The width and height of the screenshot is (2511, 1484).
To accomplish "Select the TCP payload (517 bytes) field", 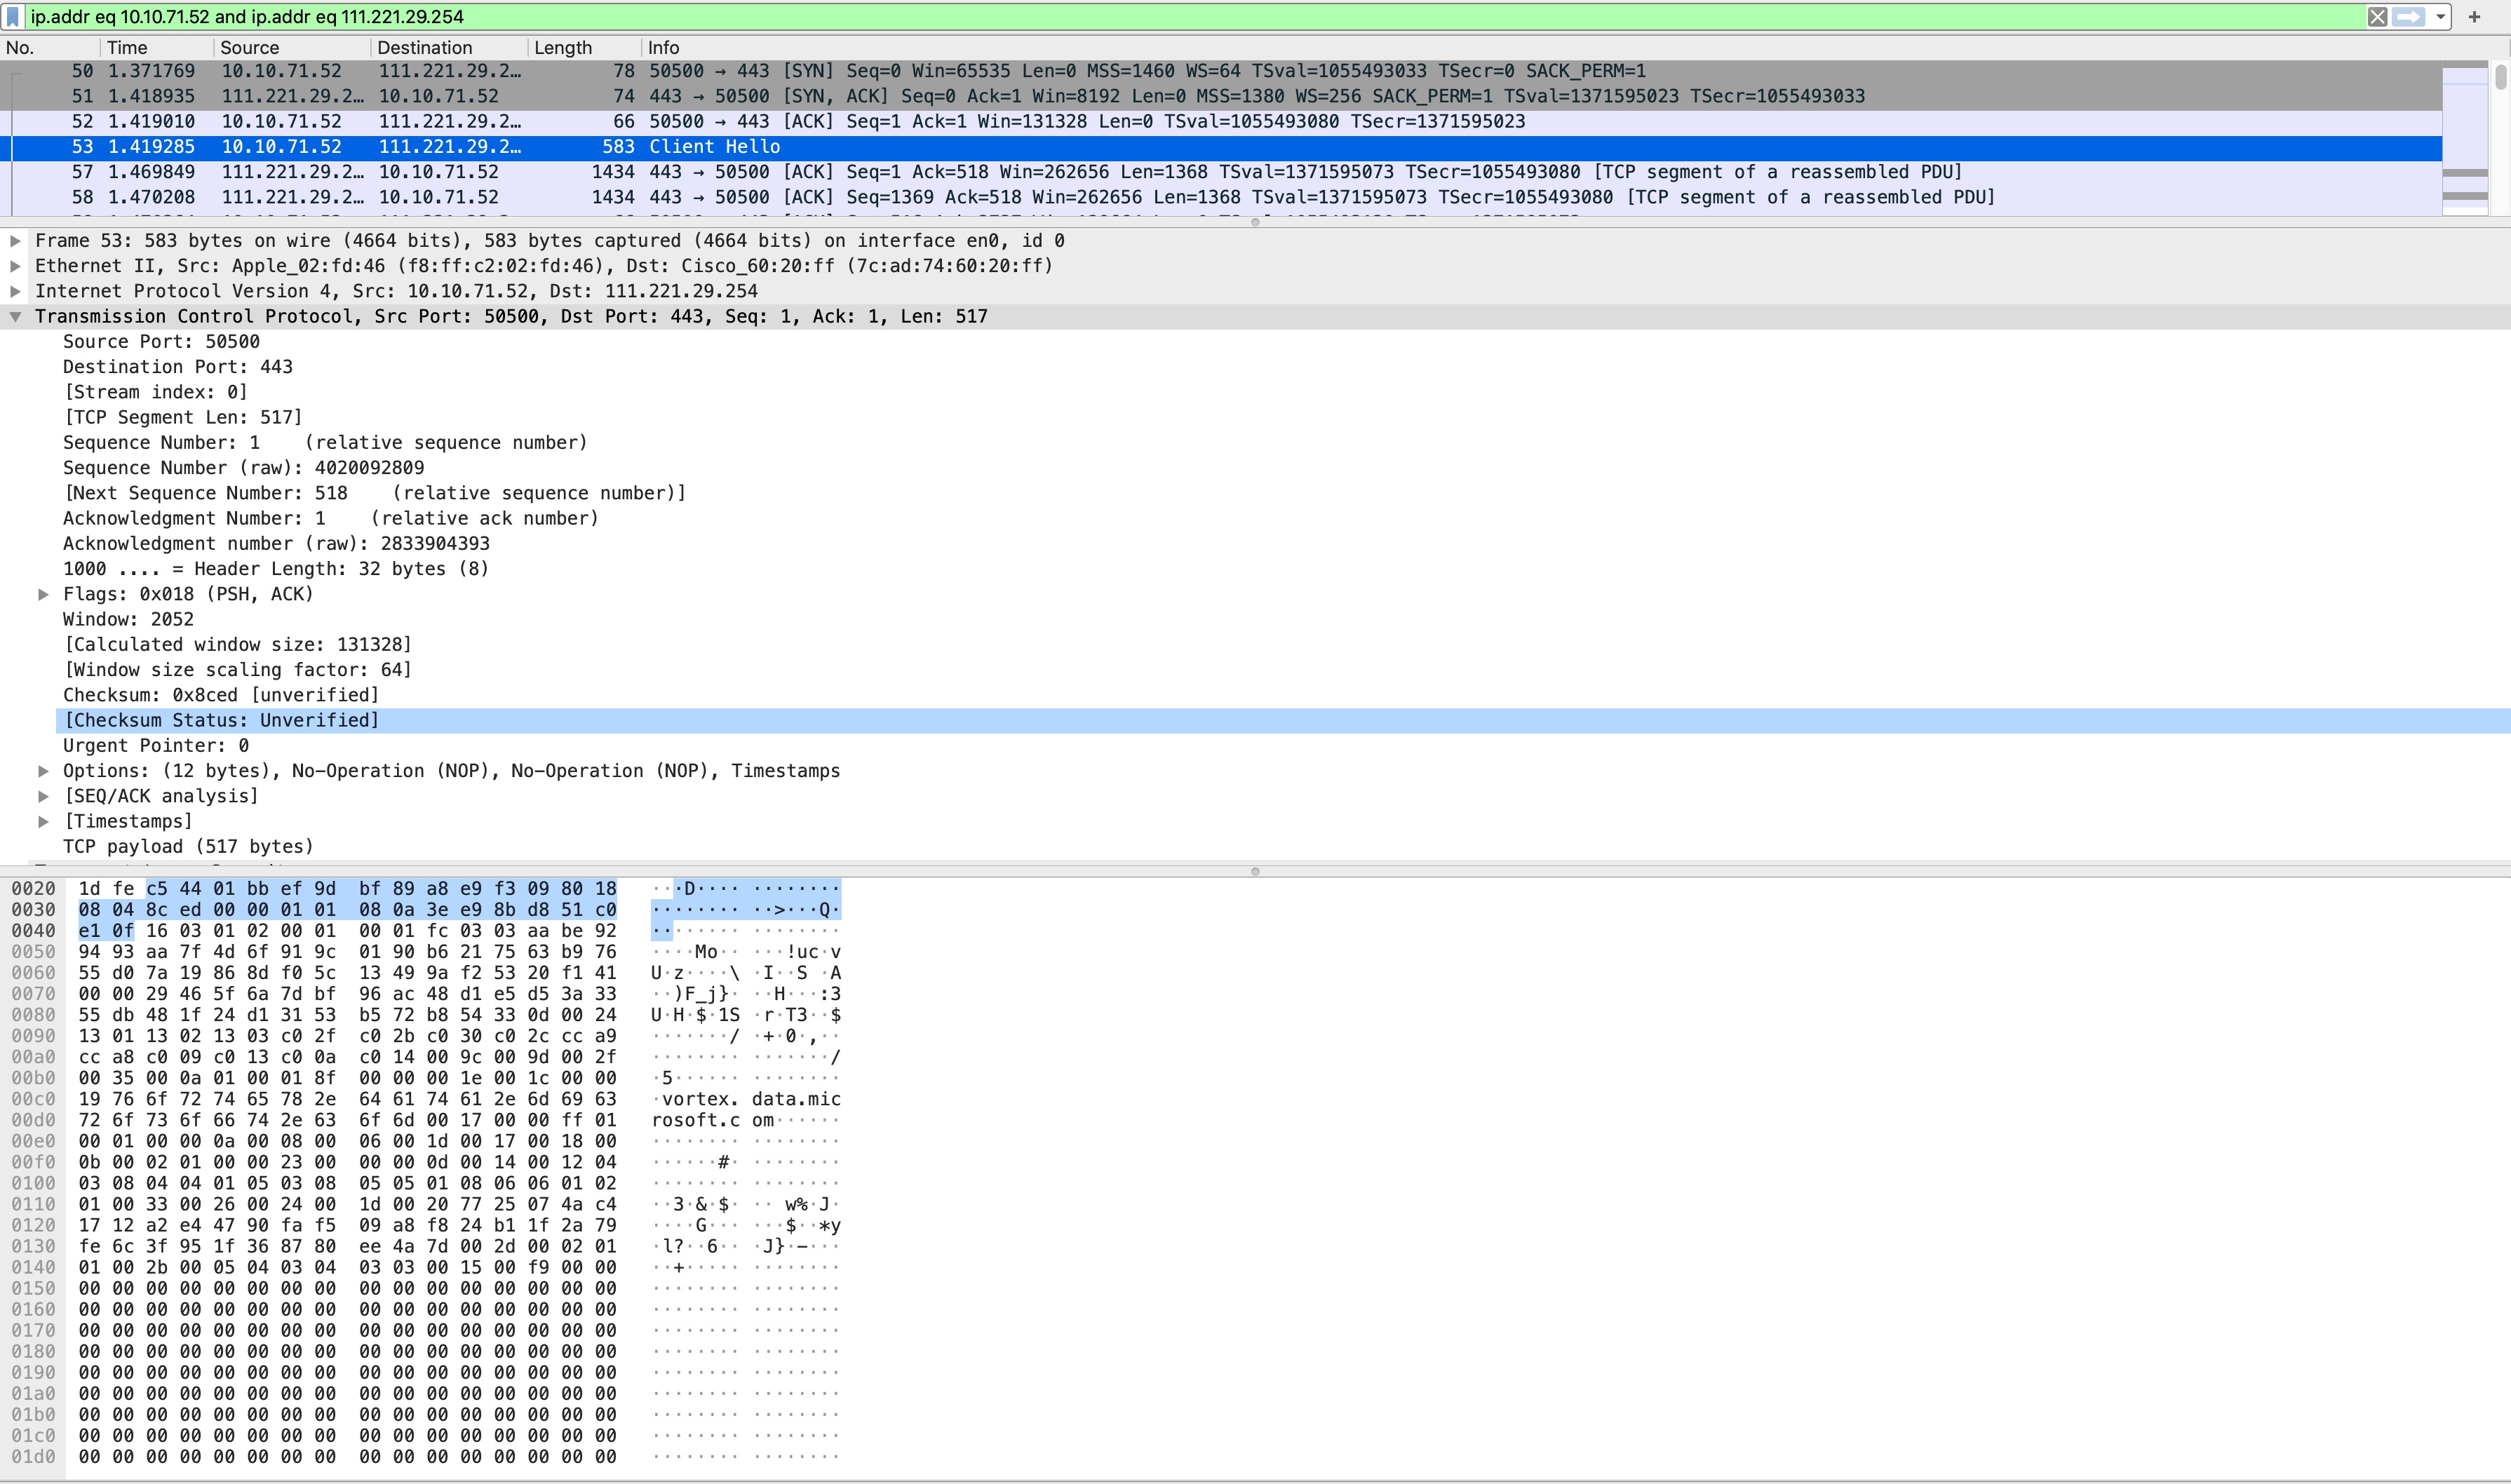I will (188, 847).
